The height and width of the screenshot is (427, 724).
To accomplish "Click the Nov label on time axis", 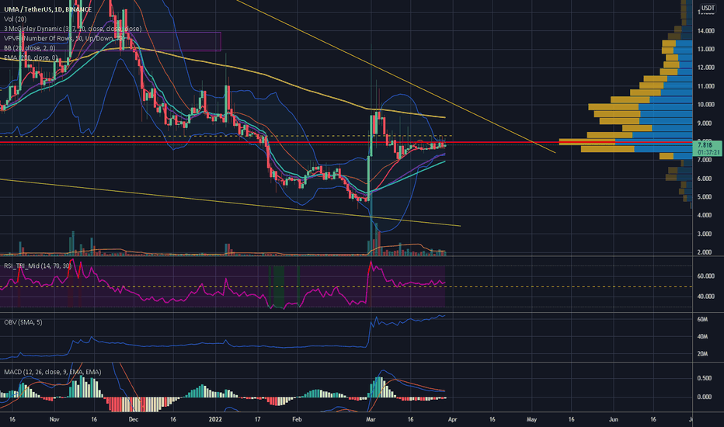I will tap(54, 419).
